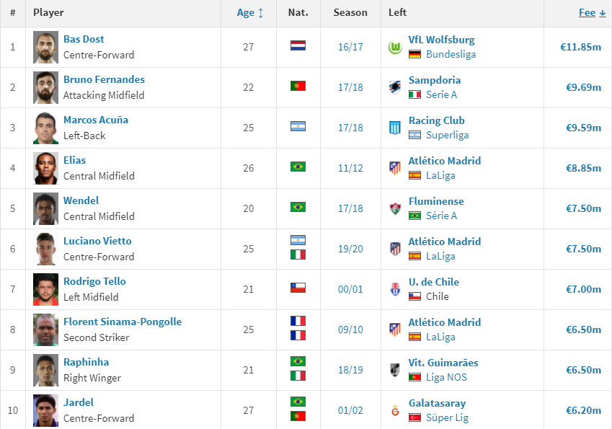Image resolution: width=612 pixels, height=429 pixels.
Task: Open the Bundesliga league link
Action: 451,54
